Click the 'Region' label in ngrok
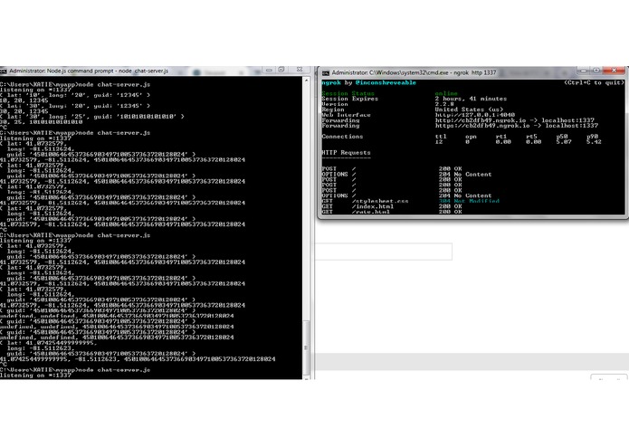 (x=333, y=109)
